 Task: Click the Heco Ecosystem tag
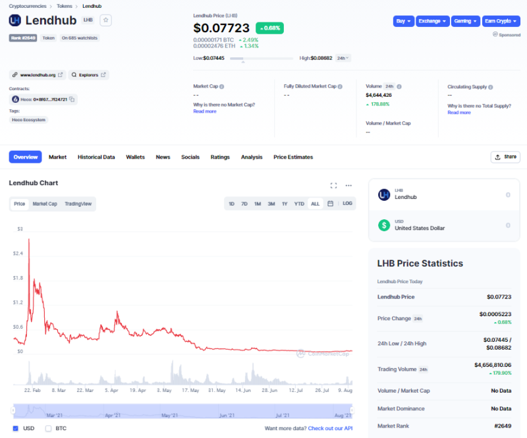coord(29,119)
